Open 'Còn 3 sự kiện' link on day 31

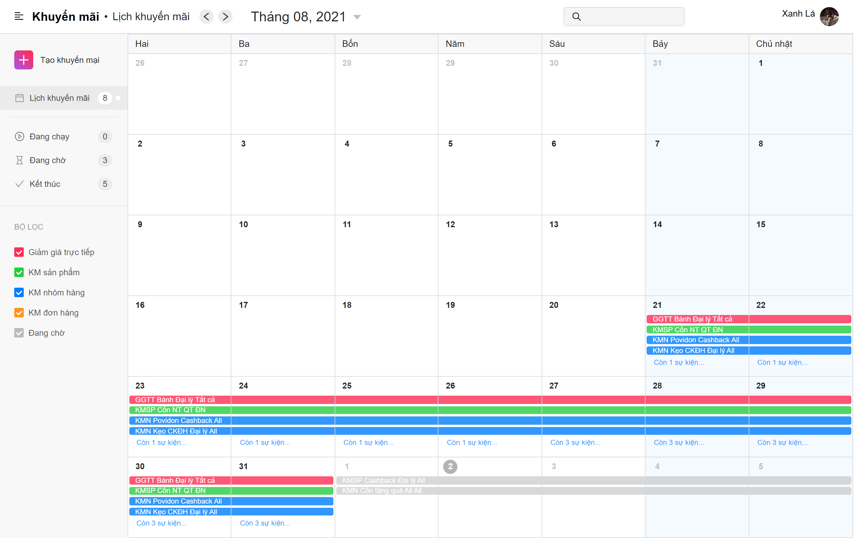tap(265, 523)
